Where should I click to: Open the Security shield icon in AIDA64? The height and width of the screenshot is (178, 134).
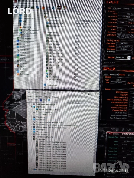[x=18, y=66]
